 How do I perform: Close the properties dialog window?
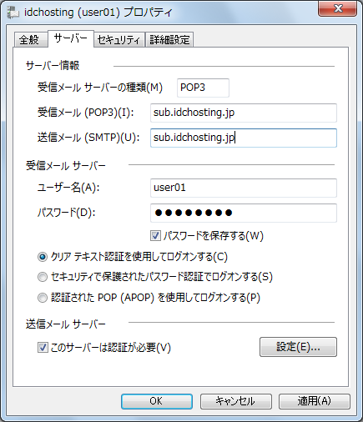[338, 8]
